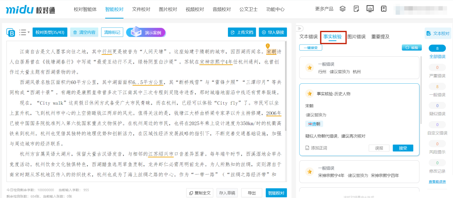Screen dimensions: 453x198
Task: Click the notebook icon in header
Action: point(384,9)
